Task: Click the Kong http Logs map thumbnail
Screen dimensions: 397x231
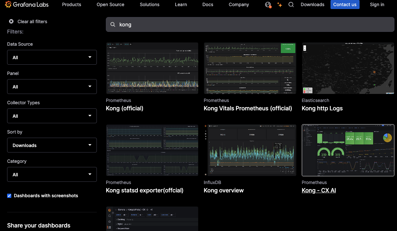Action: coord(348,68)
